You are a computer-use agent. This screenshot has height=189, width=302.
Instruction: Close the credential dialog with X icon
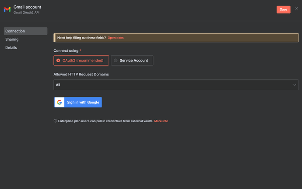coord(296,8)
